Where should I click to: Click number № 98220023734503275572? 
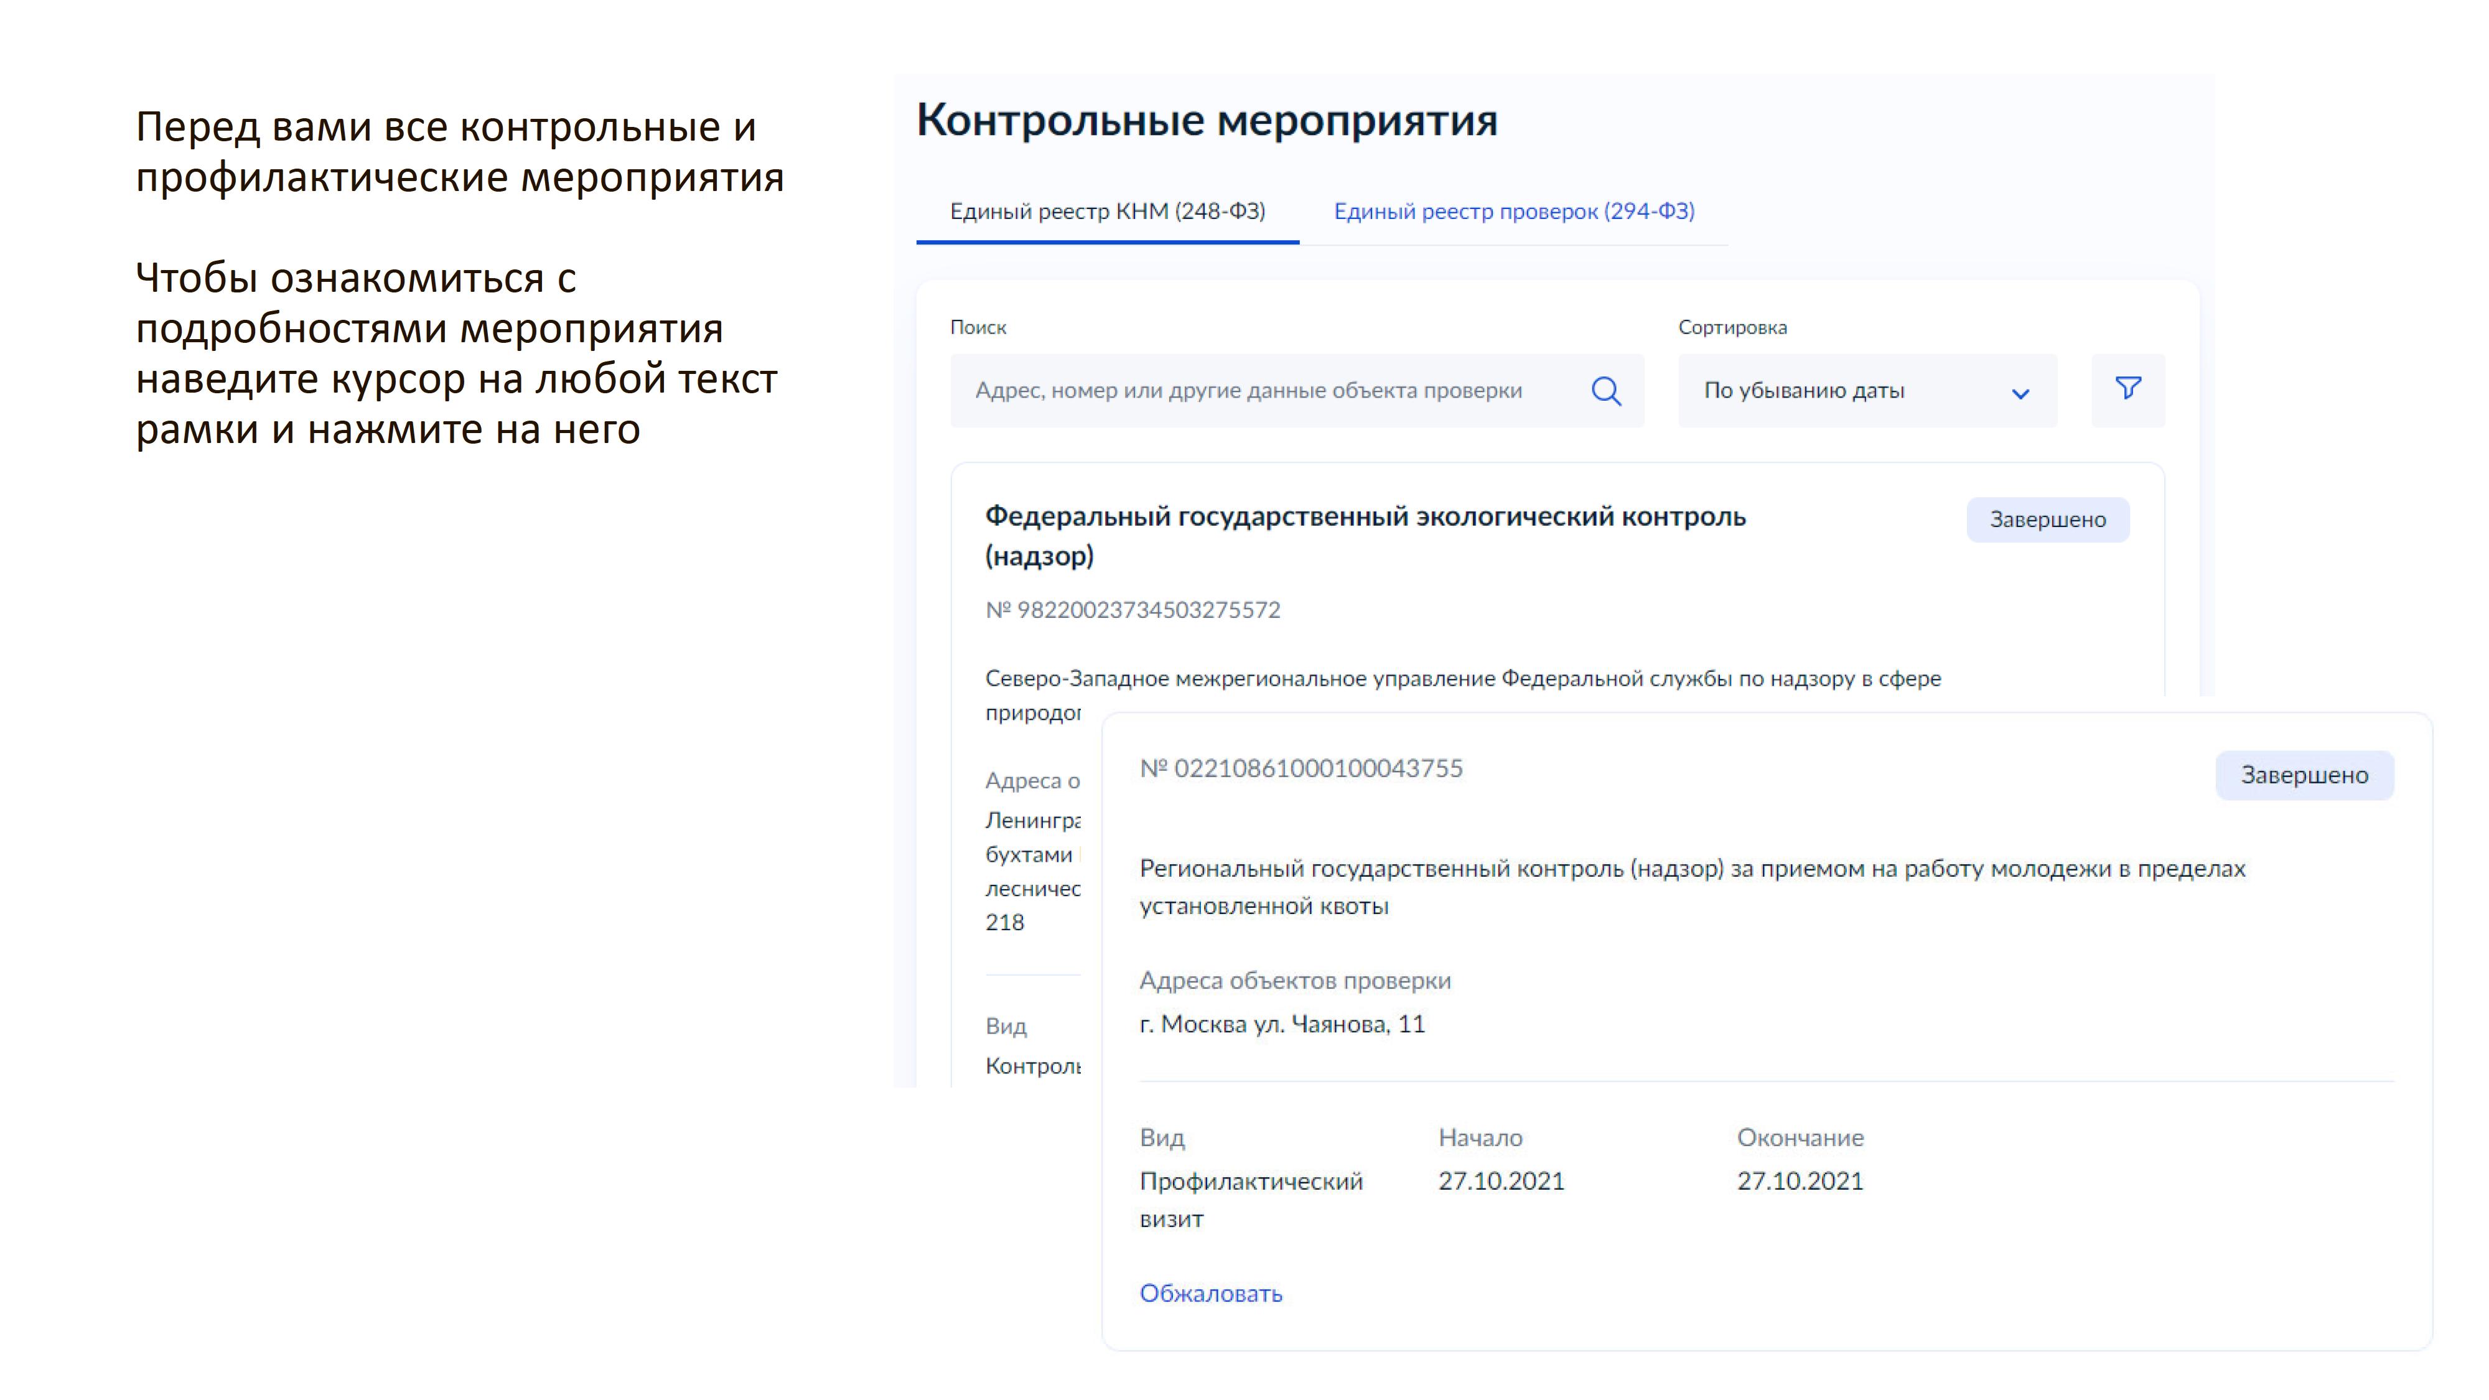click(x=1132, y=610)
